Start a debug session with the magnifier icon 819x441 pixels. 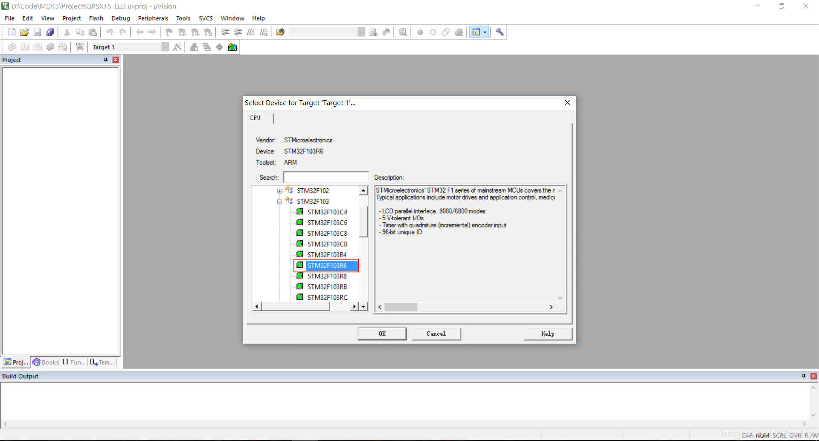coord(403,32)
